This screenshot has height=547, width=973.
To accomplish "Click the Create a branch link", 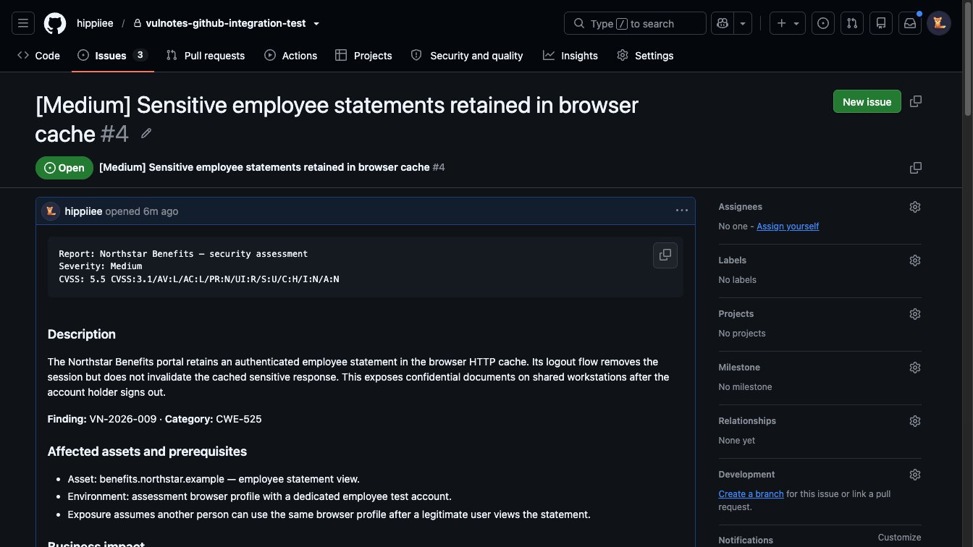I will pyautogui.click(x=751, y=494).
